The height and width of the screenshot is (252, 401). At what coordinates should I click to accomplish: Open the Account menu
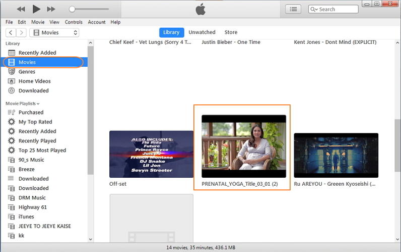97,22
